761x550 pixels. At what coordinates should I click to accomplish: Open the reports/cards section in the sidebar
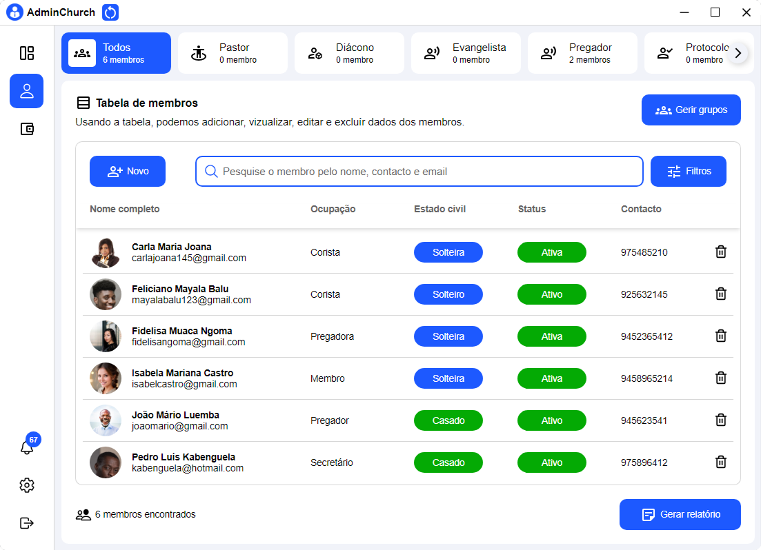26,128
